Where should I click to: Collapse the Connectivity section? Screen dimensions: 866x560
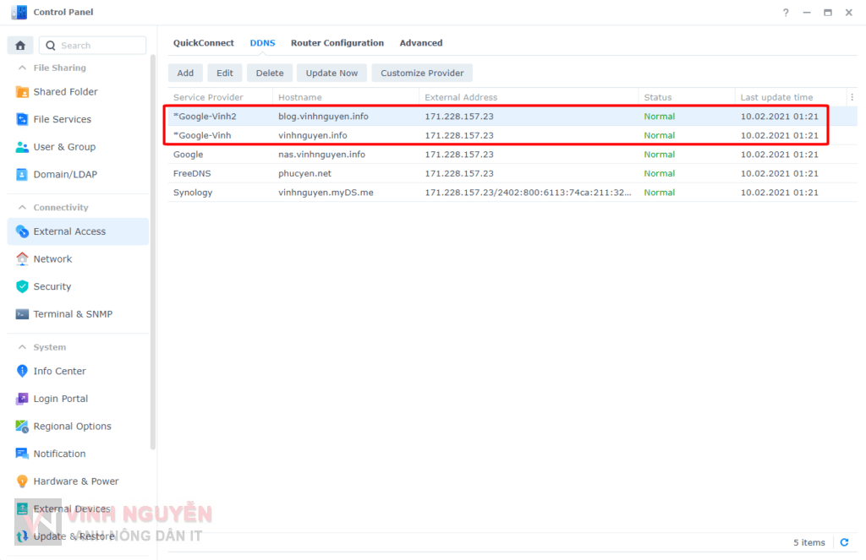[x=20, y=208]
